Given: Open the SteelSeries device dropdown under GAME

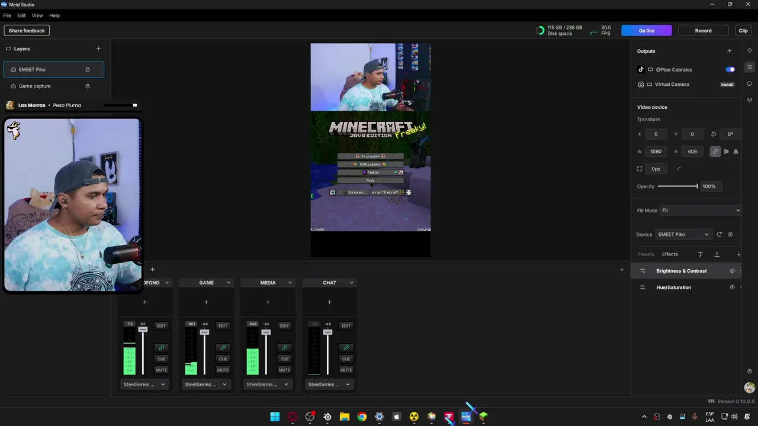Looking at the screenshot, I should click(x=206, y=385).
